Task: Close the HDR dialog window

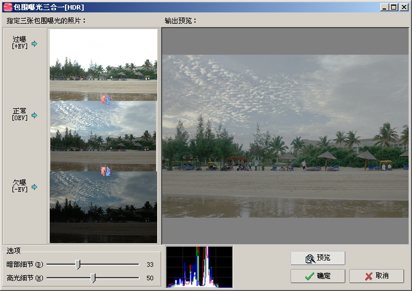Action: pyautogui.click(x=404, y=7)
